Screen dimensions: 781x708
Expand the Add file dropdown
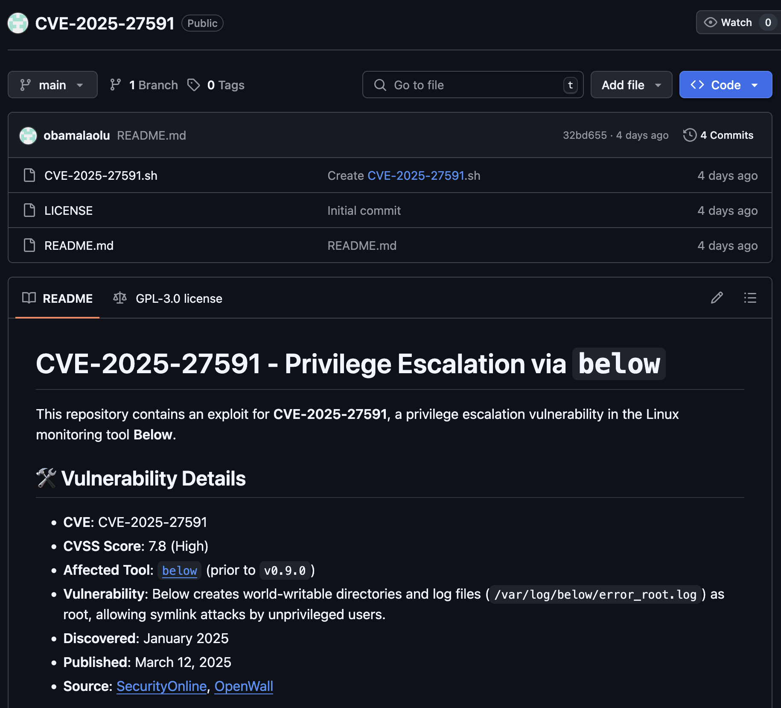[x=631, y=85]
